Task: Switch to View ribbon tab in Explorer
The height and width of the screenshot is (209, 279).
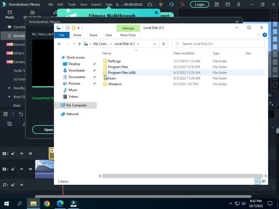Action: [108, 35]
